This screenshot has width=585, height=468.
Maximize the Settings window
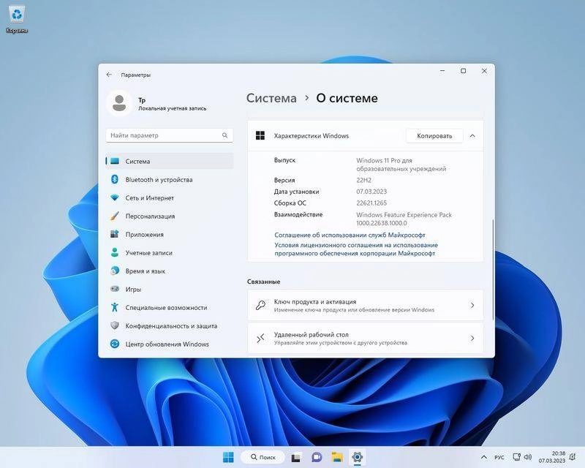463,71
